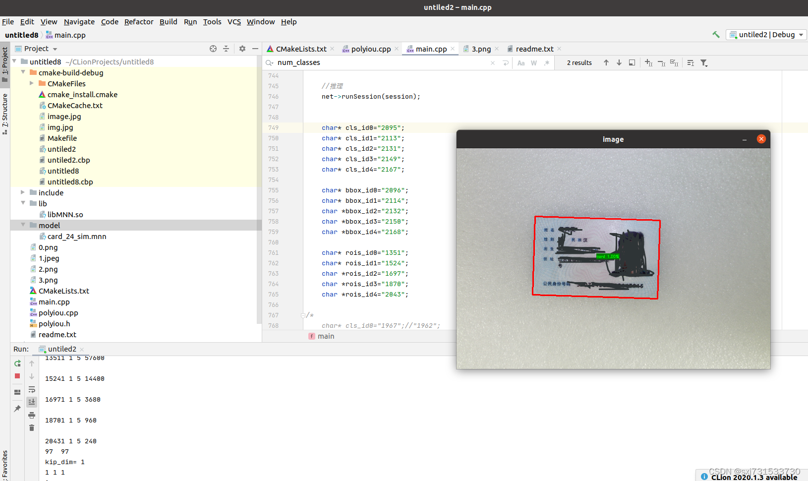
Task: Open untiled2 | Debug configuration dropdown
Action: click(x=766, y=35)
